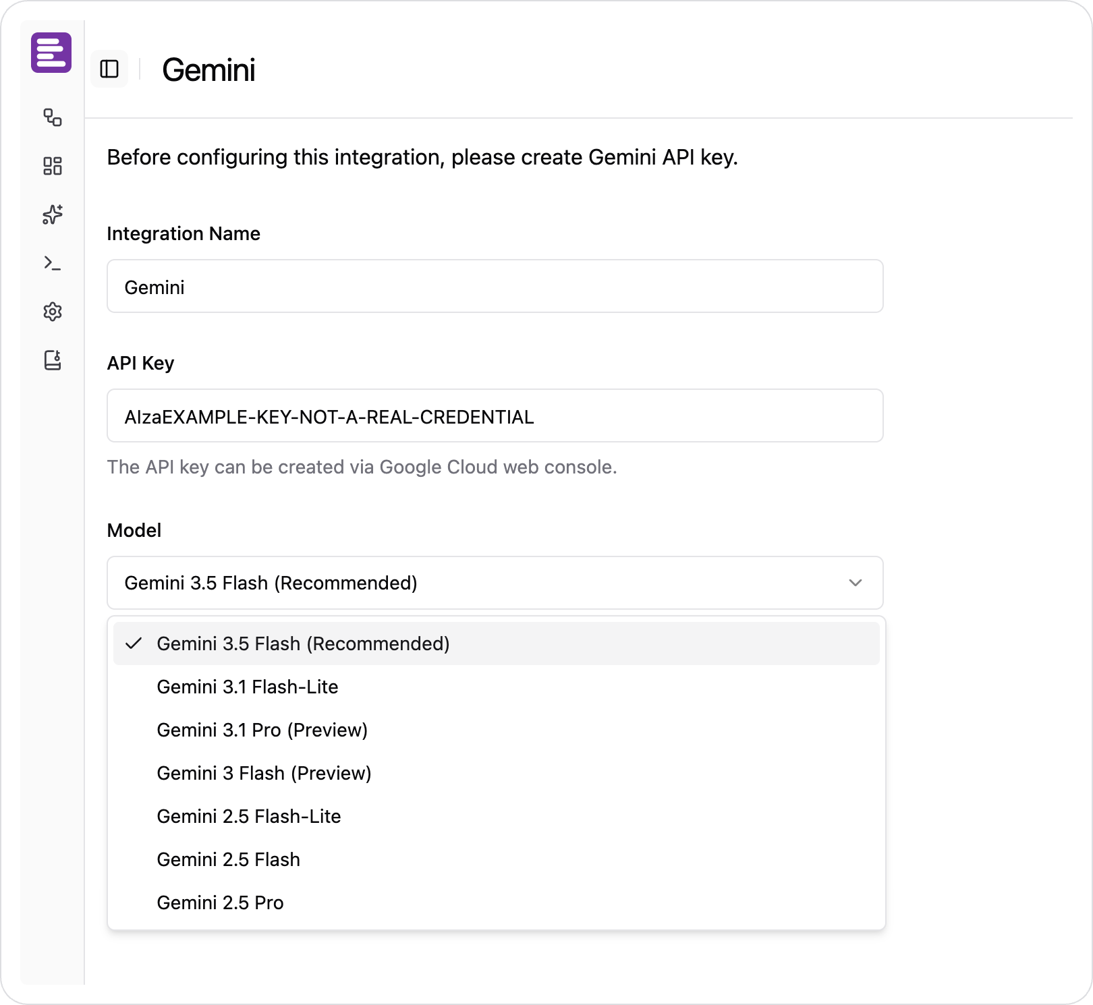Open the terminal prompt icon

[53, 263]
